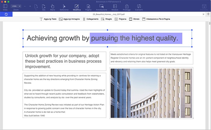The height and width of the screenshot is (130, 211).
Task: Click the zoom in plus button
Action: (30, 6)
